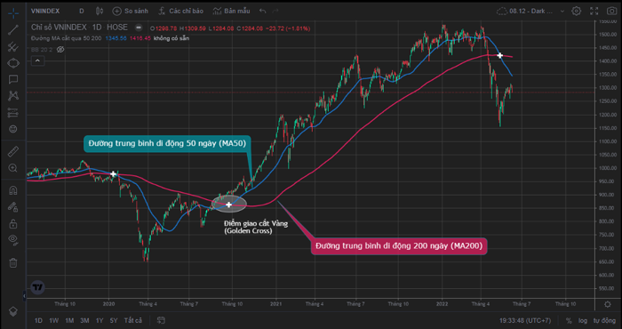Click the golden cross marker

pyautogui.click(x=229, y=205)
